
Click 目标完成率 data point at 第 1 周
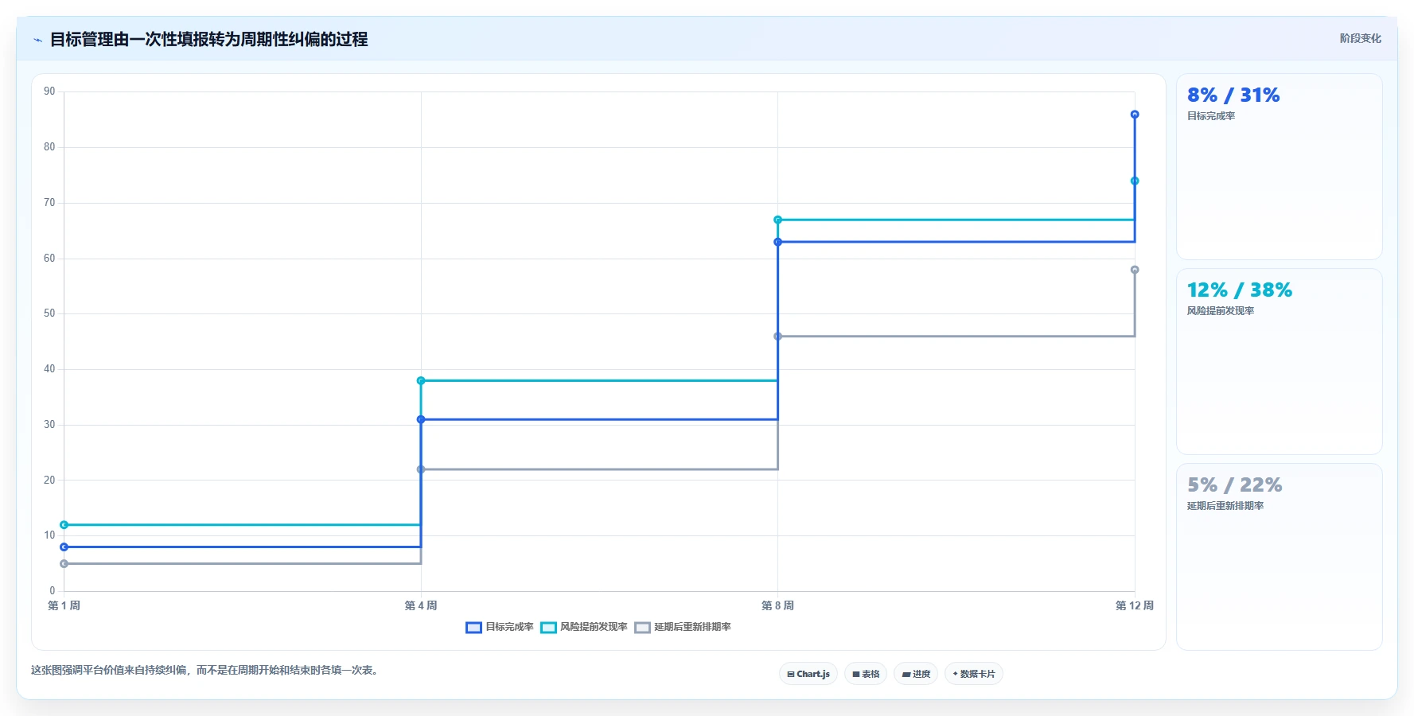(64, 547)
